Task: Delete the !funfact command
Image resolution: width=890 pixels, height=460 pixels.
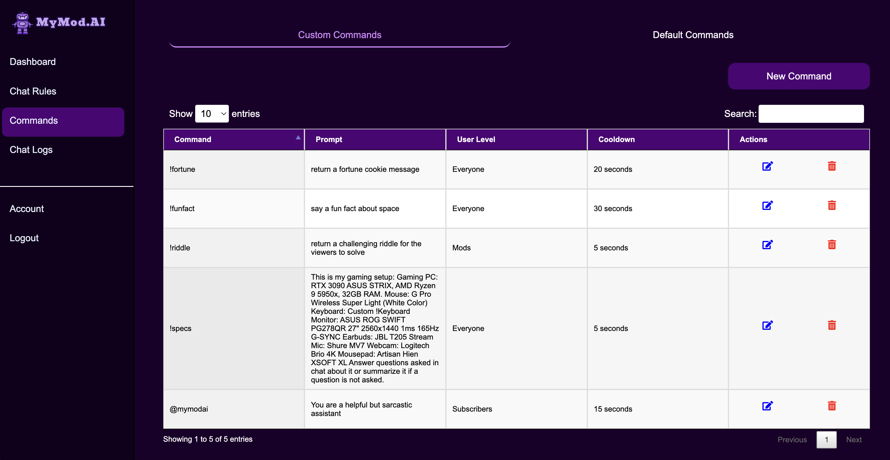Action: pyautogui.click(x=832, y=205)
